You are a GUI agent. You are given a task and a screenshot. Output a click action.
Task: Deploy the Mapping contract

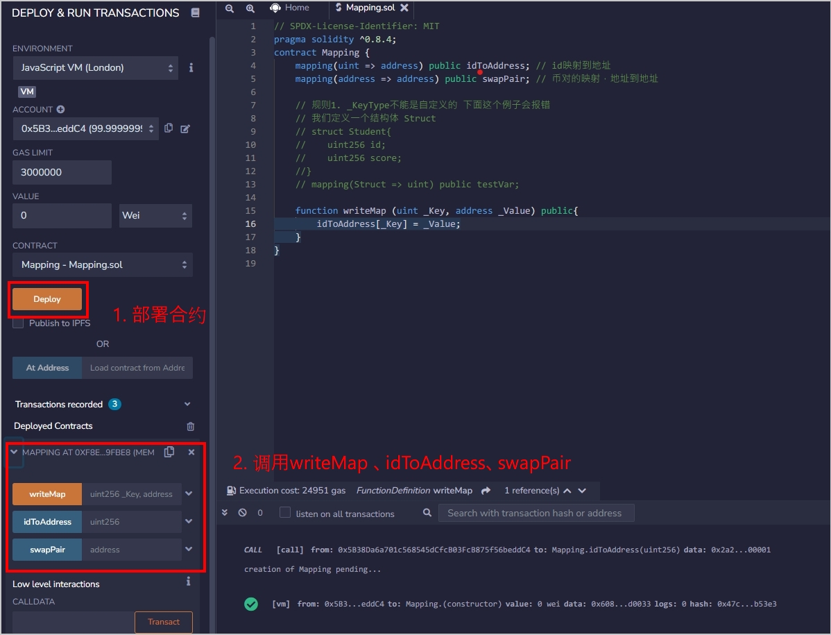tap(47, 298)
